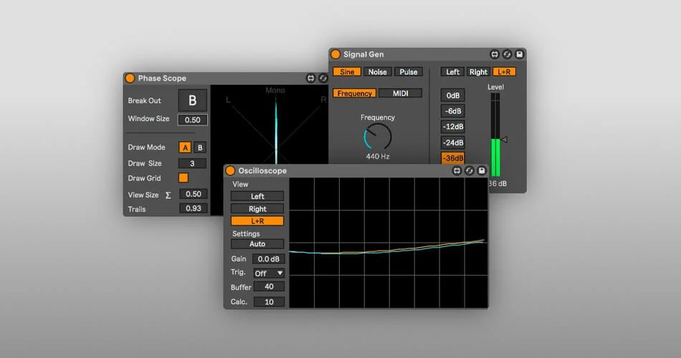The width and height of the screenshot is (681, 358).
Task: Click the Oscilloscope circular-arrows icon
Action: (x=469, y=170)
